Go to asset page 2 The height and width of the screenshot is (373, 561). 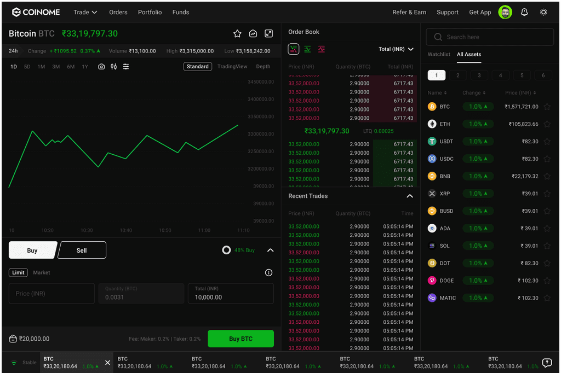[457, 75]
